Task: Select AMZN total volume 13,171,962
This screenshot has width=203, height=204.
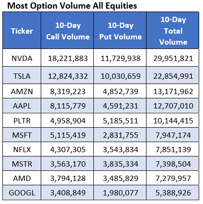Action: [173, 92]
